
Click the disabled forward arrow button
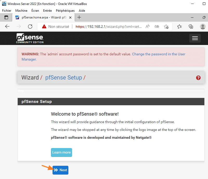coord(19,26)
